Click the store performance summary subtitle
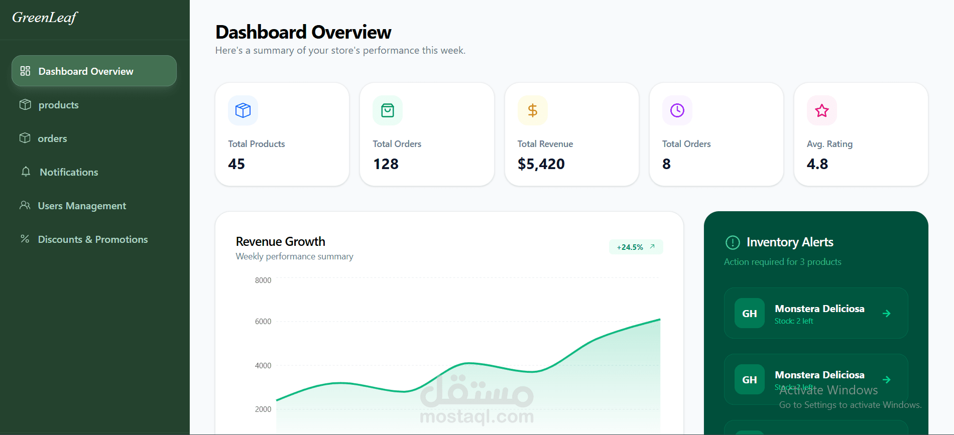The height and width of the screenshot is (435, 954). pyautogui.click(x=340, y=51)
